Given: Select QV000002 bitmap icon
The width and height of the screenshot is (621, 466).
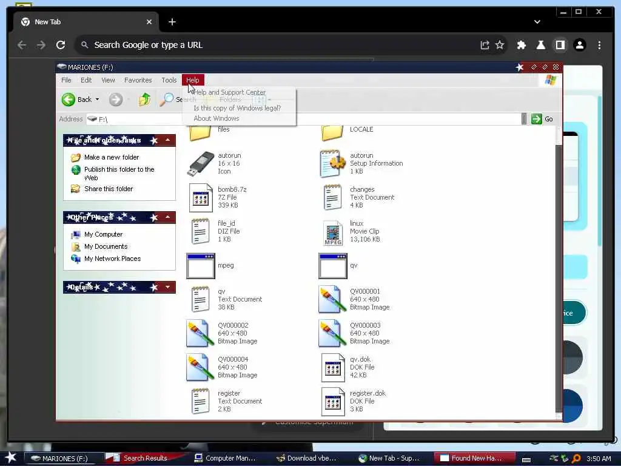Looking at the screenshot, I should pos(200,334).
